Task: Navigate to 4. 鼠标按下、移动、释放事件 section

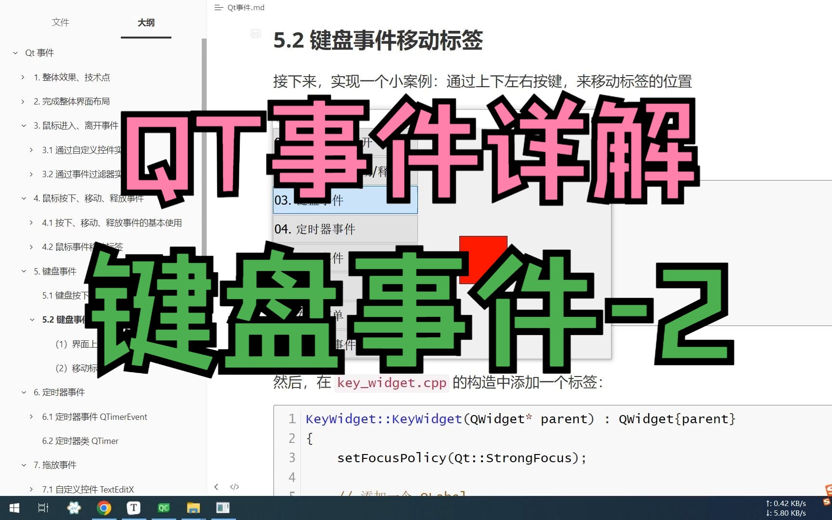Action: point(89,198)
